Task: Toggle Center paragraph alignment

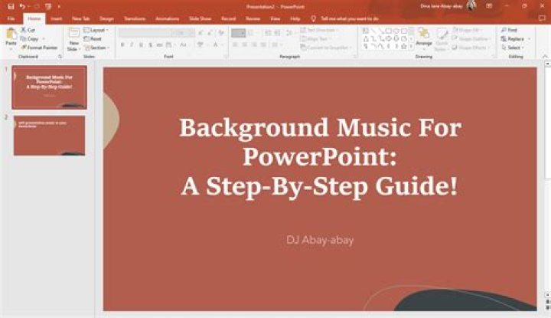Action: (x=245, y=44)
